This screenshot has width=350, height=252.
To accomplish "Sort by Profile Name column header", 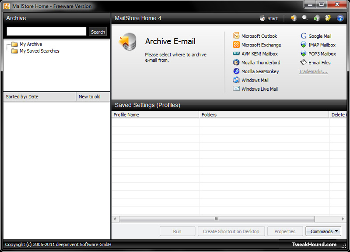I will click(155, 114).
